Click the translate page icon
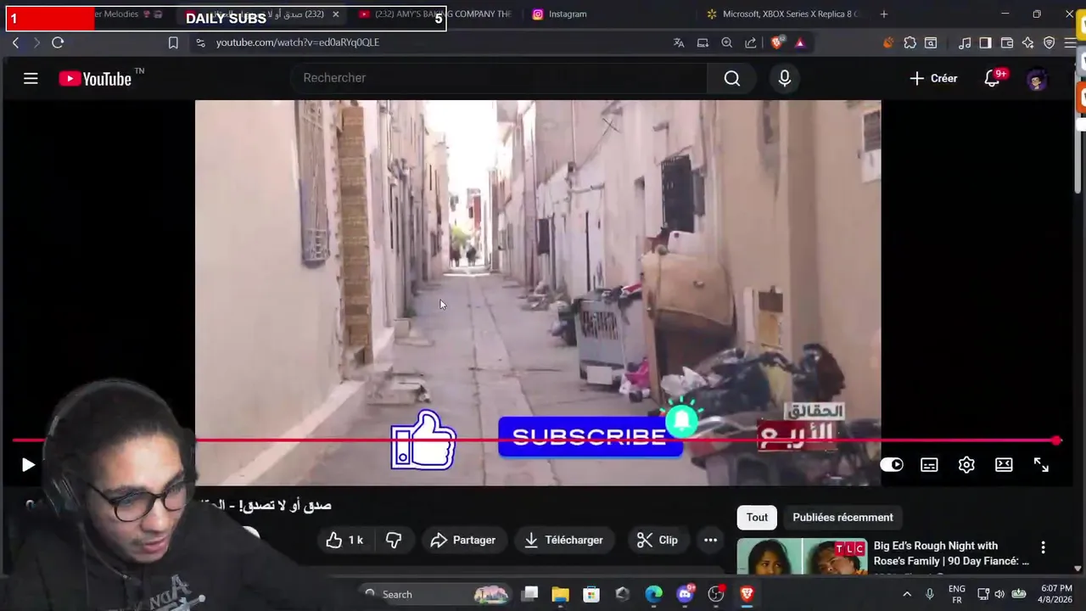 click(x=679, y=42)
